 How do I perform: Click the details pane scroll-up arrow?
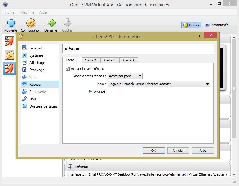[234, 37]
